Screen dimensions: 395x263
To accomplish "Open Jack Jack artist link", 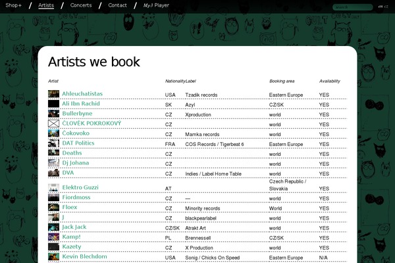I will [74, 227].
